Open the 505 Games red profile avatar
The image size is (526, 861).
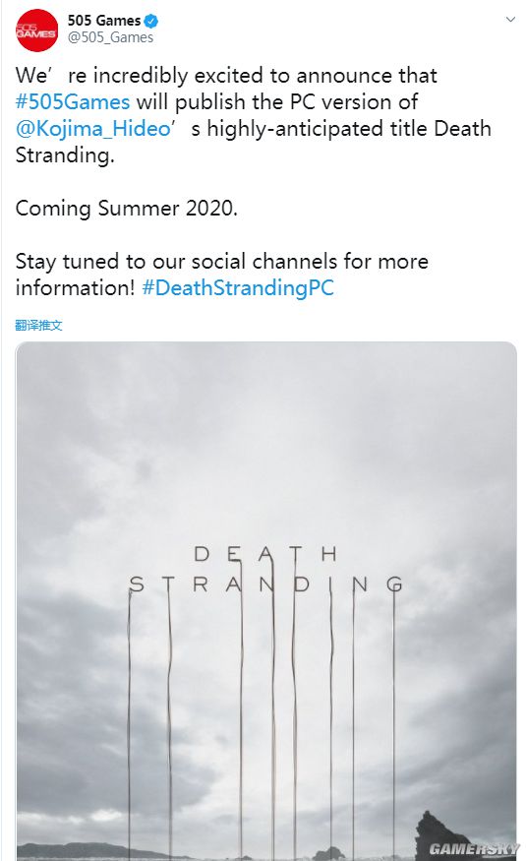[36, 31]
